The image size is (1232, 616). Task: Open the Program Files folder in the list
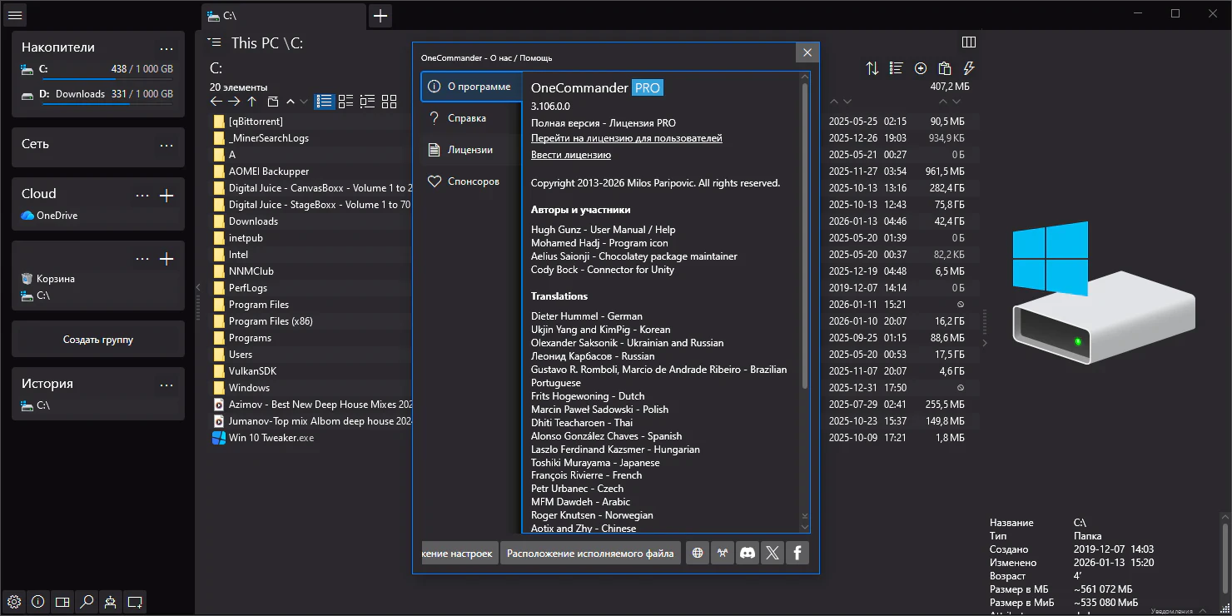point(259,305)
